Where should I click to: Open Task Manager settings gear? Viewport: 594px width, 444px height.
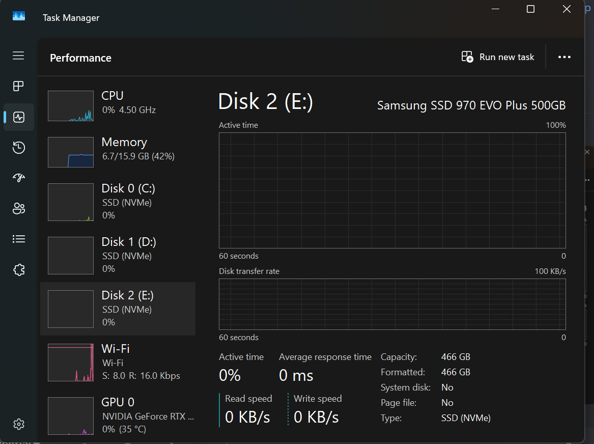(x=18, y=424)
